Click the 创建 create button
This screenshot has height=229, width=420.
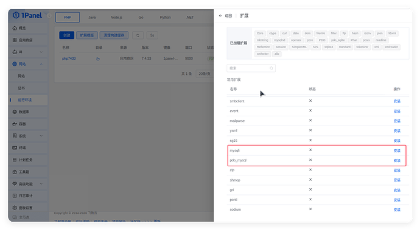point(67,35)
